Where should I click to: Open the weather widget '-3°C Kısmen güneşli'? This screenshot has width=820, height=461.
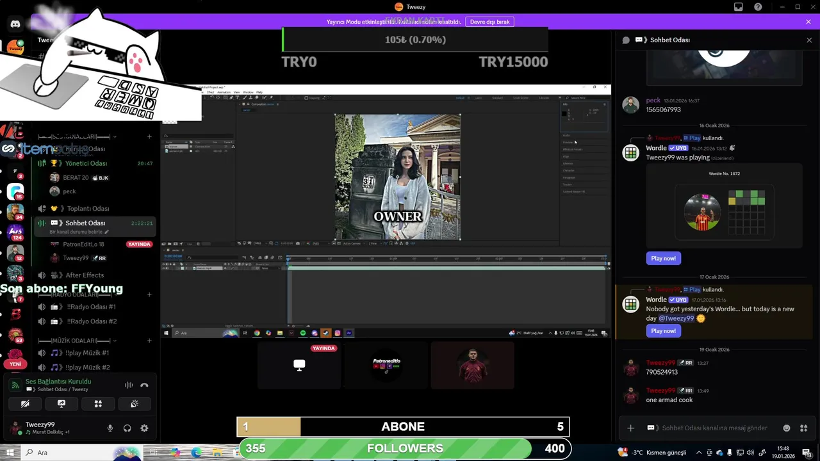coord(652,452)
